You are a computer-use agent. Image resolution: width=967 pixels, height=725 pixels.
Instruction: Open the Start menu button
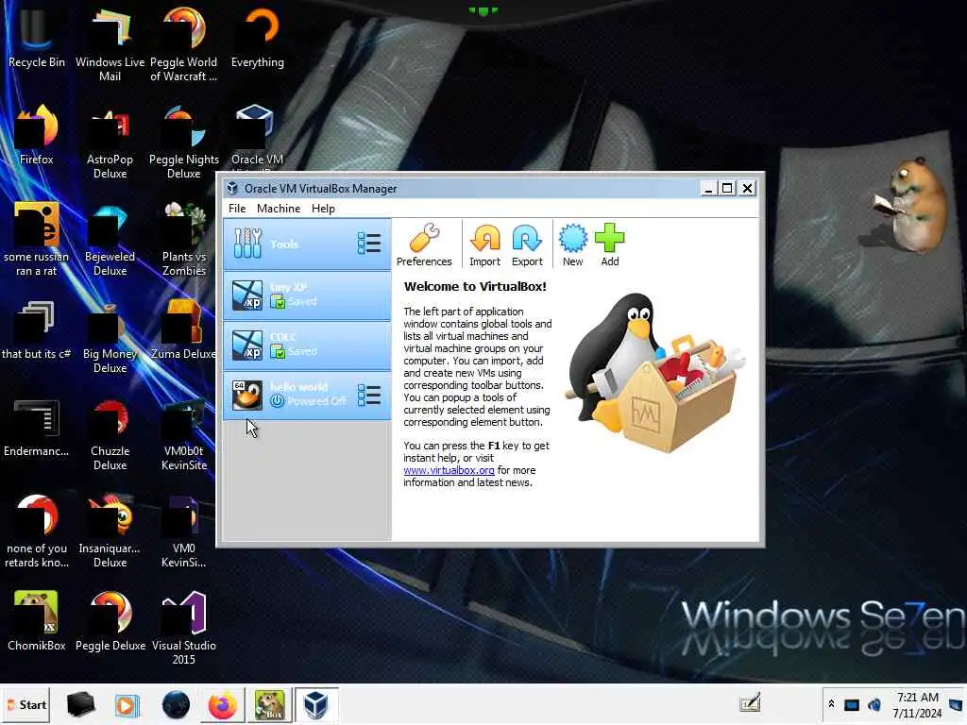tap(25, 704)
